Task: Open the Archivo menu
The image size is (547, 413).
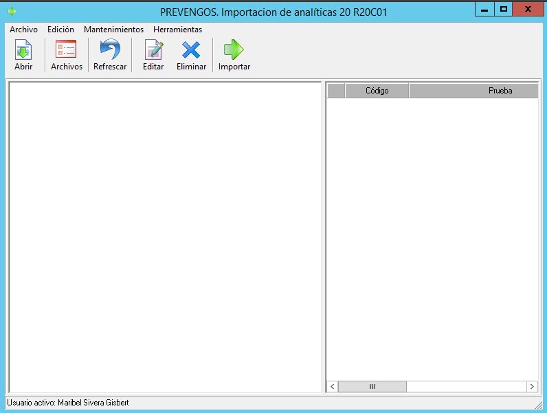Action: 23,30
